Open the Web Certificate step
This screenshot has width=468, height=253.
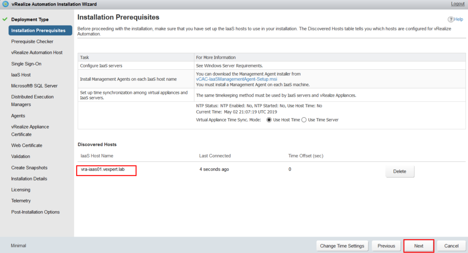click(27, 145)
